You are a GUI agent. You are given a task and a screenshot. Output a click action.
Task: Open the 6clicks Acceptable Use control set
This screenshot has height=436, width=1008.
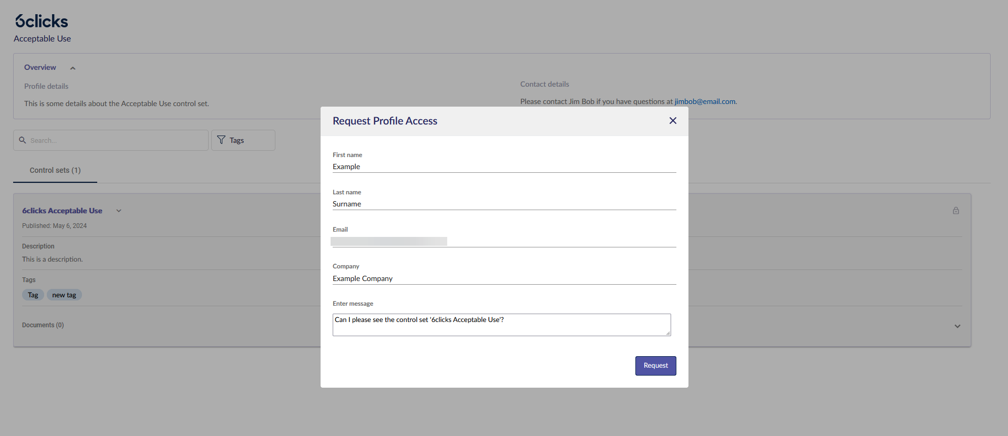(x=62, y=211)
